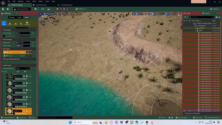Collapse the Tool Settings section

[2, 30]
